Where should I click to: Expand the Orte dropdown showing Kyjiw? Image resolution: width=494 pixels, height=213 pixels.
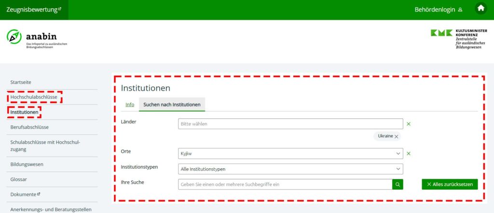pos(290,154)
